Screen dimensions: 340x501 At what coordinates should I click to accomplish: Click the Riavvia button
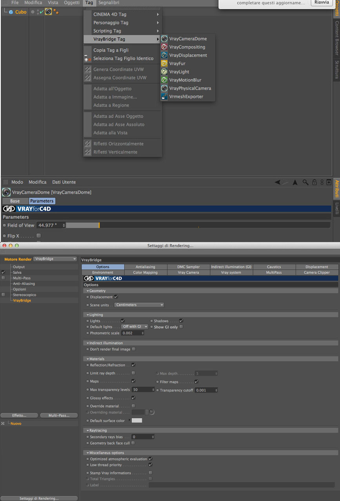click(x=322, y=2)
